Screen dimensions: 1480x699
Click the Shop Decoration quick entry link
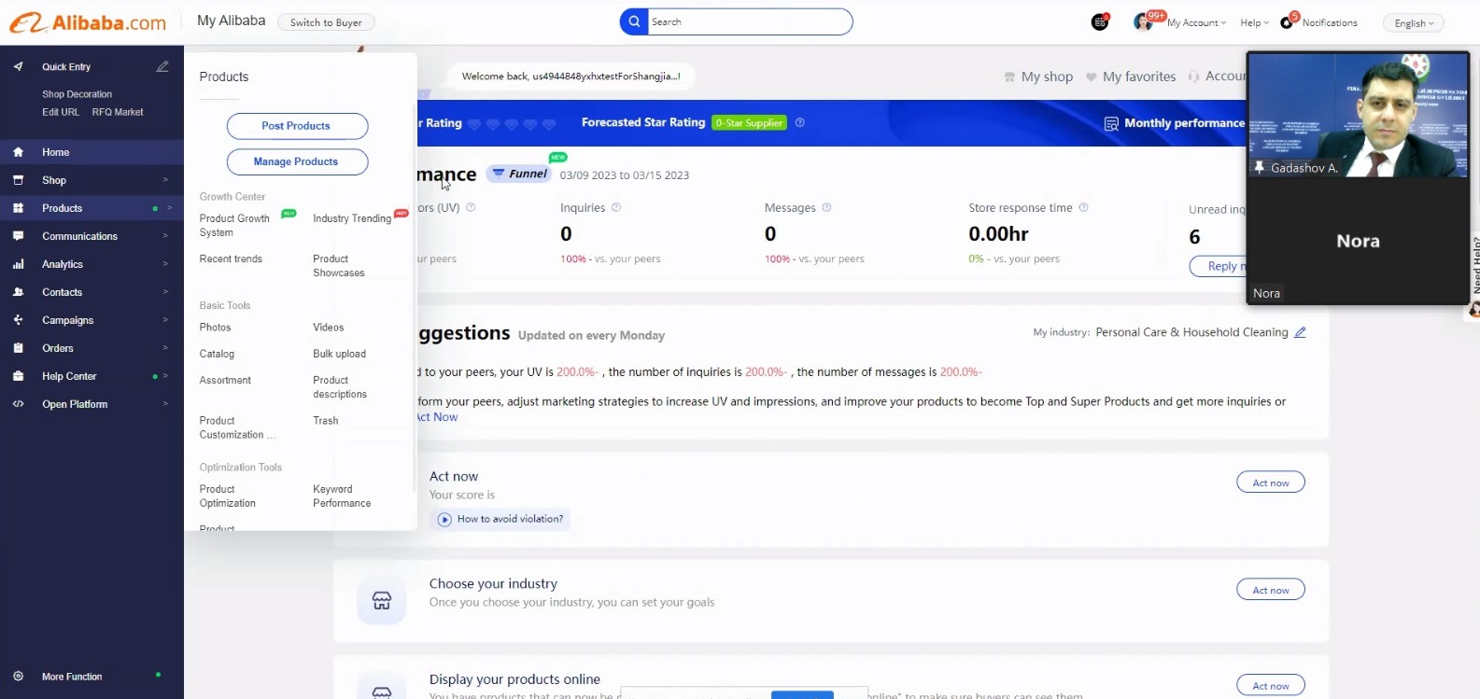click(77, 94)
